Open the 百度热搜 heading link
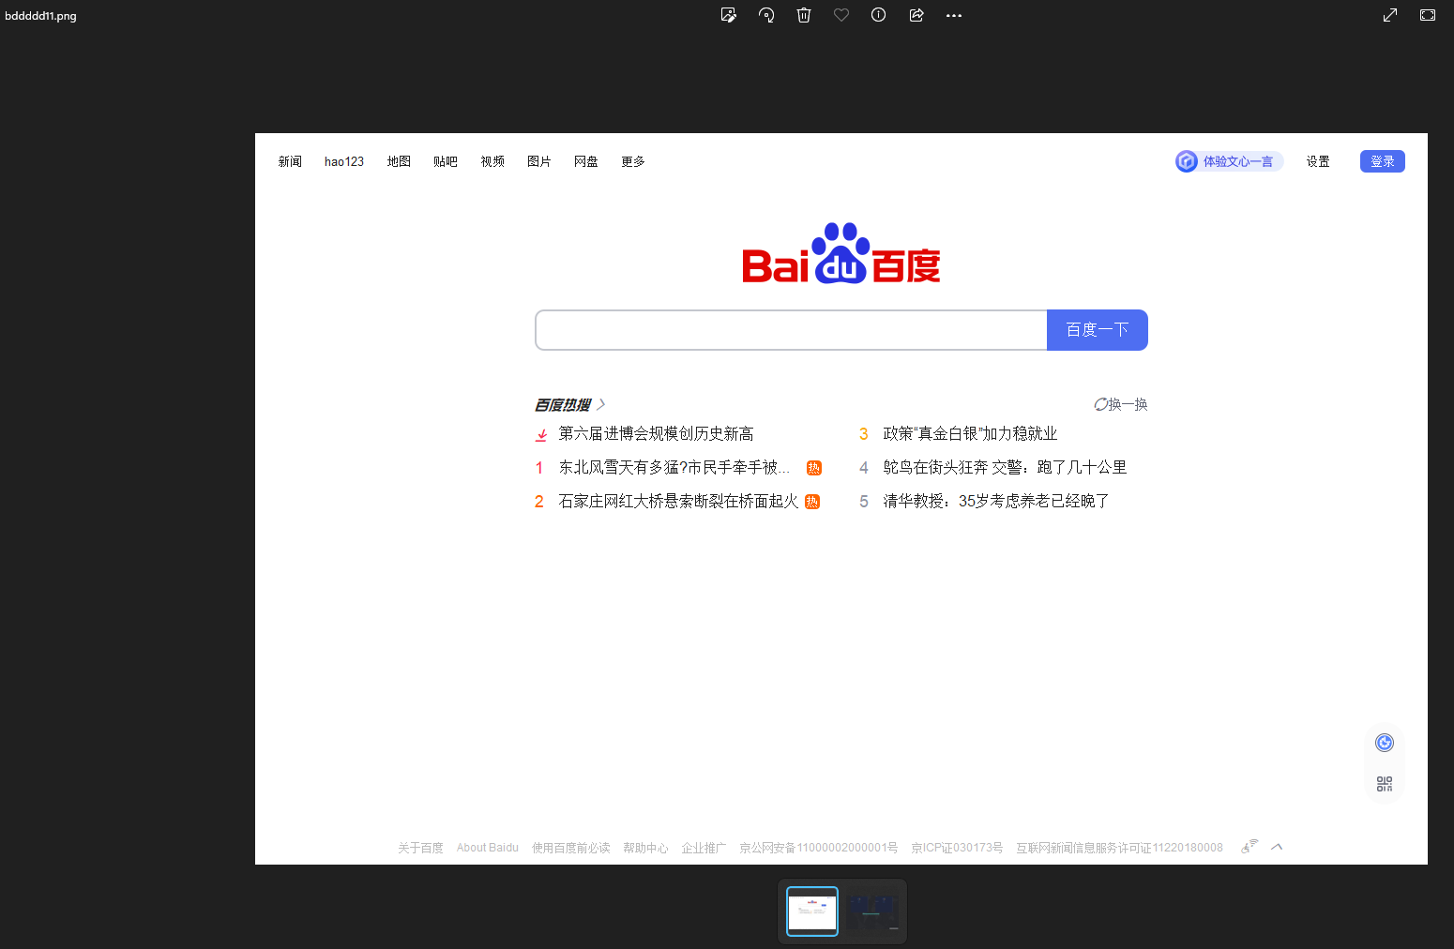The height and width of the screenshot is (949, 1454). 563,405
